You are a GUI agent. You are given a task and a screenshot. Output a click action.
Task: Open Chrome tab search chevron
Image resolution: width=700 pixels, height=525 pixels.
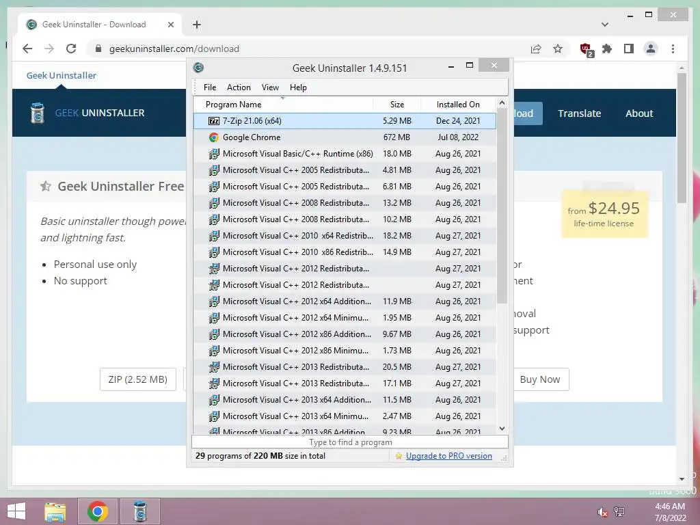(605, 25)
